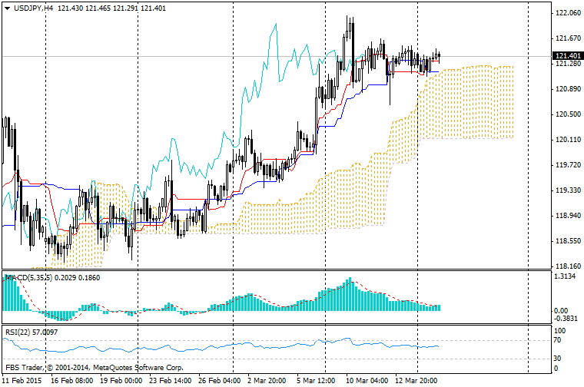Click the RSI scale level 100
This screenshot has width=584, height=387.
[x=559, y=331]
